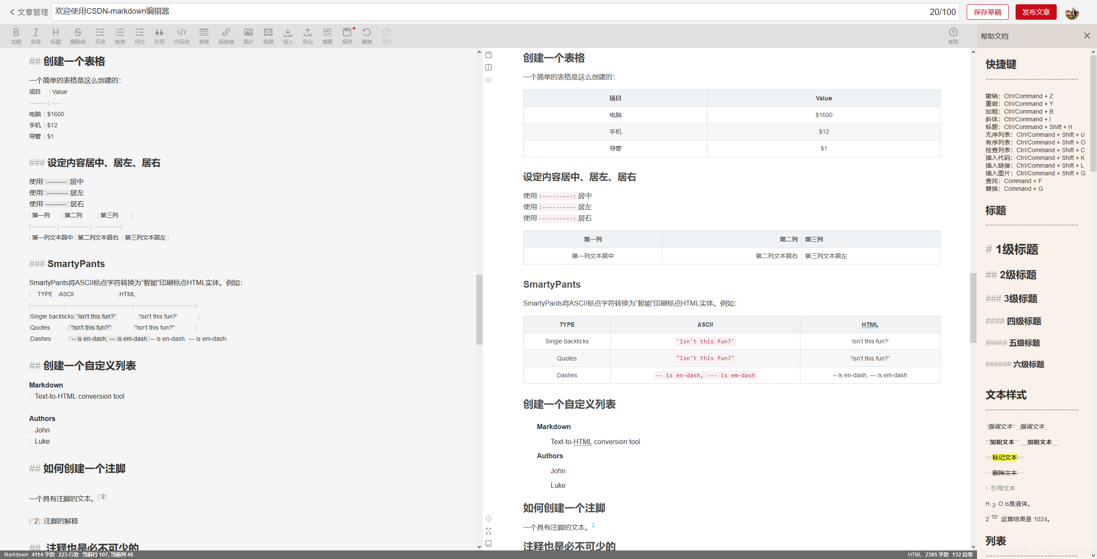Viewport: 1097px width, 559px height.
Task: Click the 发布文章 publish button
Action: (x=1036, y=12)
